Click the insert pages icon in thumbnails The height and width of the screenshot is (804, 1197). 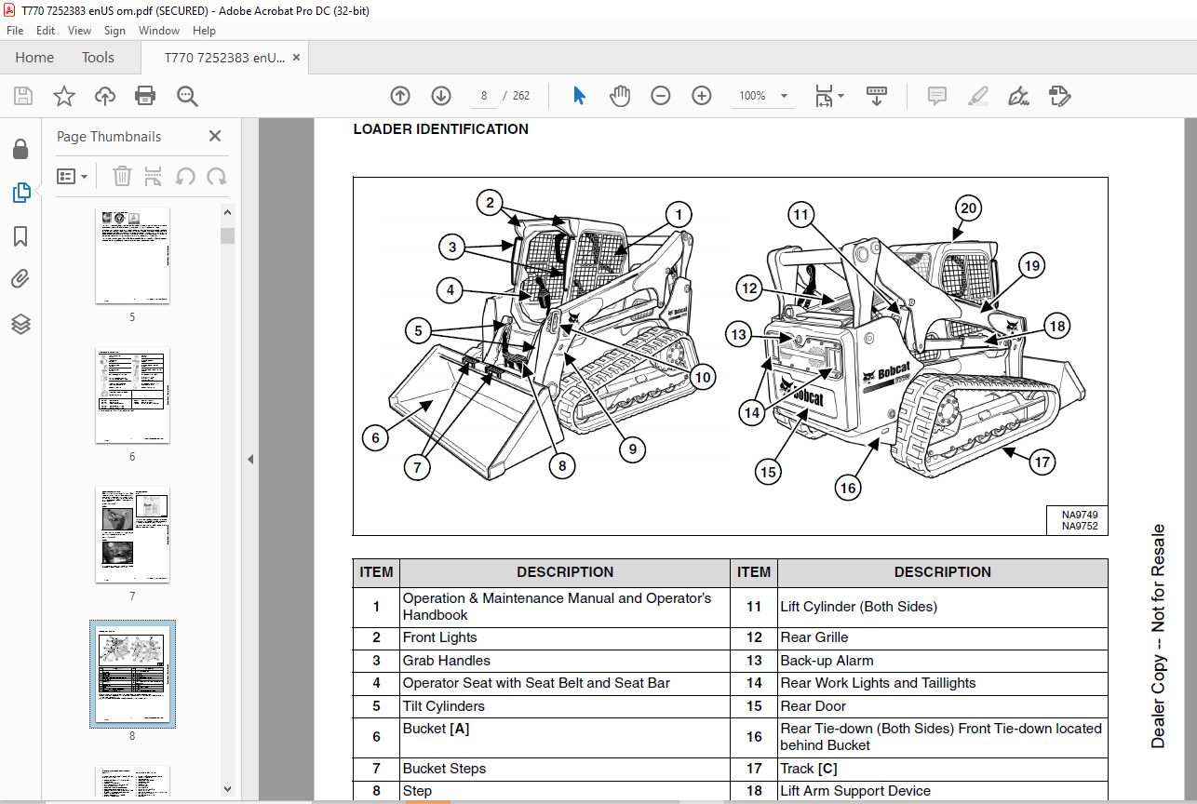pos(154,176)
